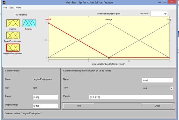Click the Params input field
The height and width of the screenshot is (120, 179).
(x=131, y=97)
